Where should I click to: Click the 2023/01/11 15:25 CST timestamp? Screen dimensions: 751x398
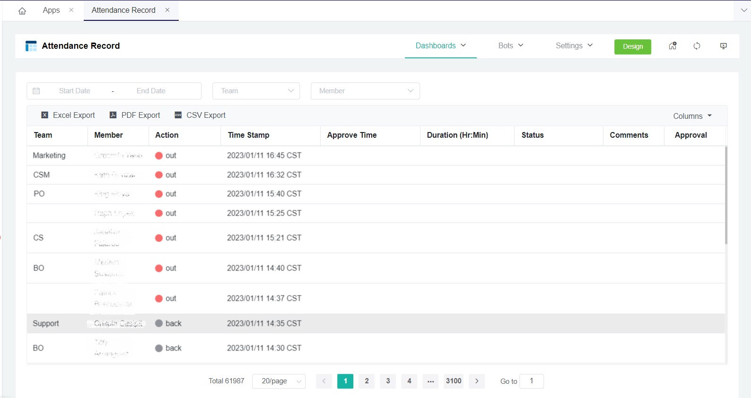(x=264, y=213)
